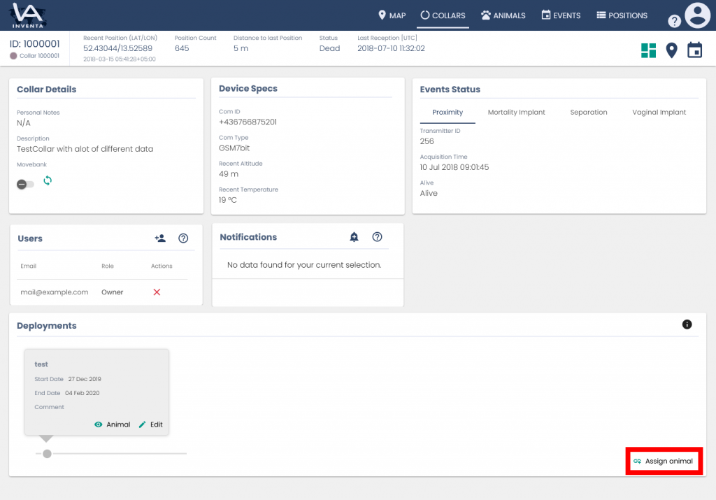The height and width of the screenshot is (500, 716).
Task: Edit the test deployment
Action: pyautogui.click(x=150, y=424)
